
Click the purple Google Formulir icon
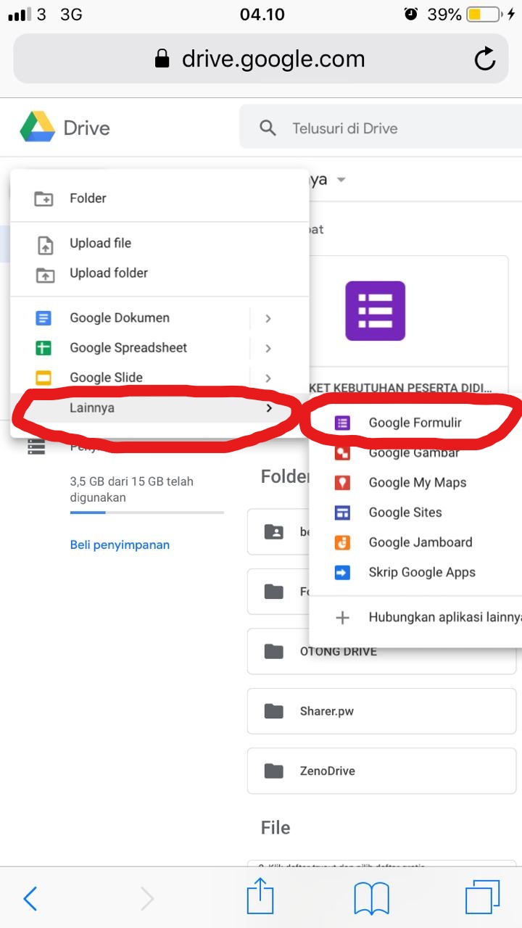342,423
